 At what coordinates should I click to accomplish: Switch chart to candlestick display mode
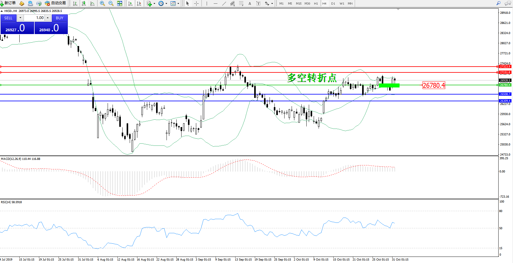[84, 3]
